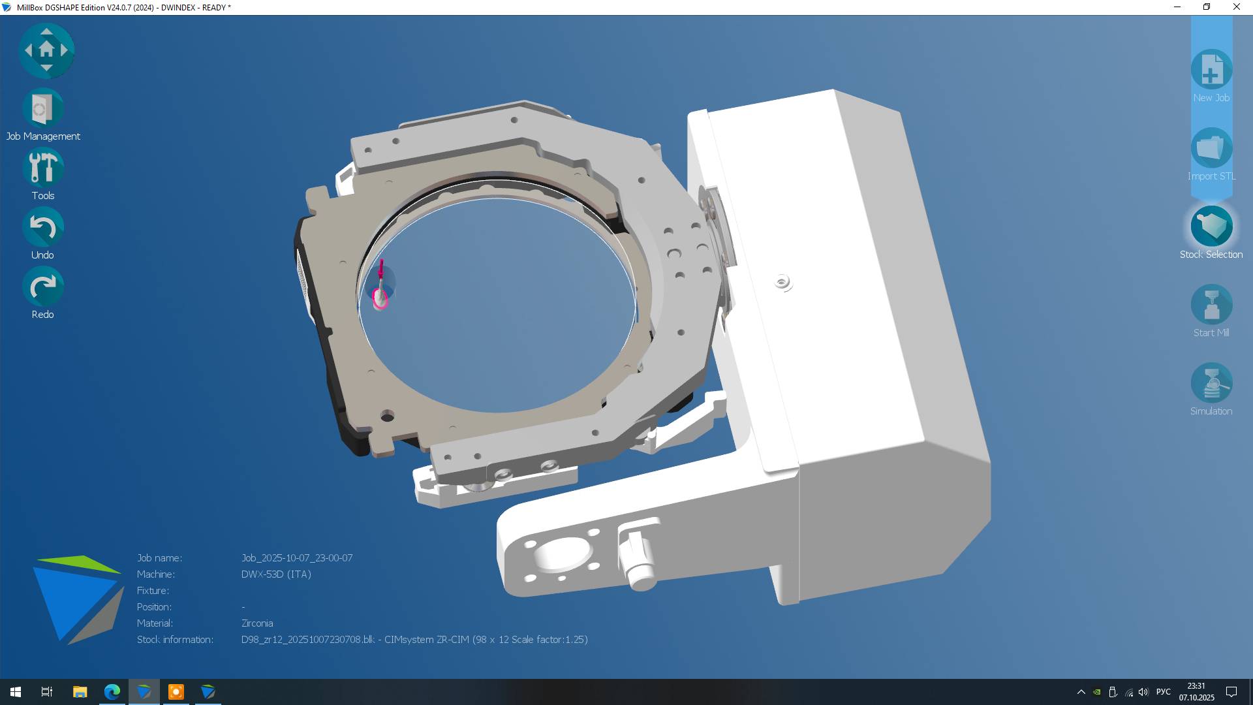Click the left arrow on view navigator
Image resolution: width=1253 pixels, height=705 pixels.
click(x=28, y=50)
